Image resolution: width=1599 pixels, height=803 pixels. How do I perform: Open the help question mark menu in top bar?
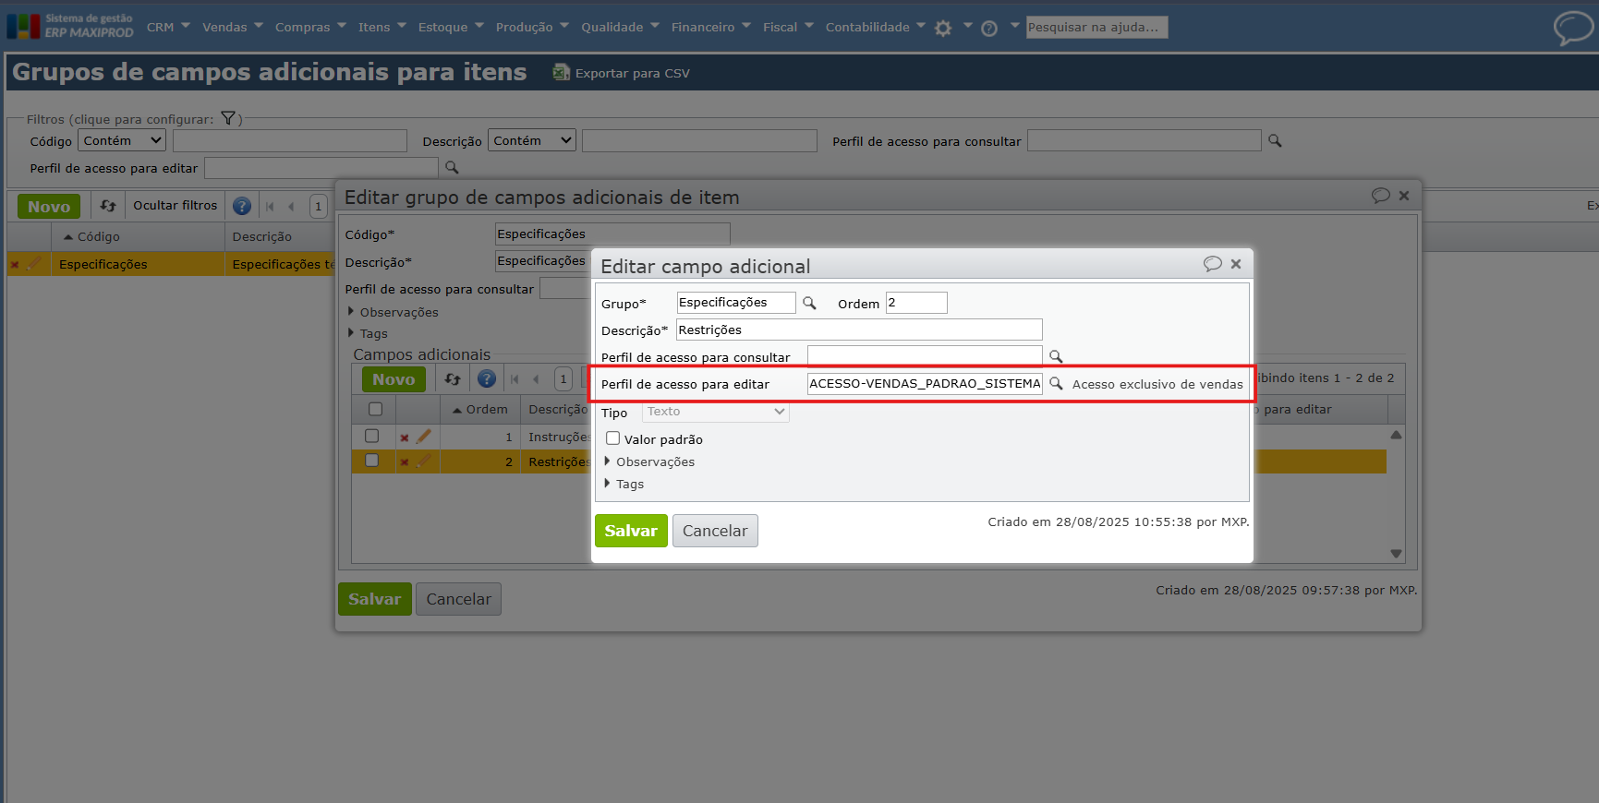[989, 29]
